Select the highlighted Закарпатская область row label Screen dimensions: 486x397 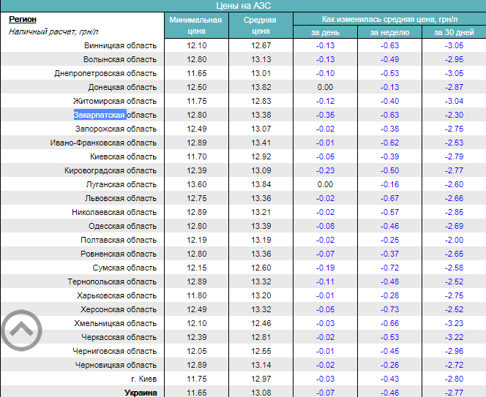point(115,115)
